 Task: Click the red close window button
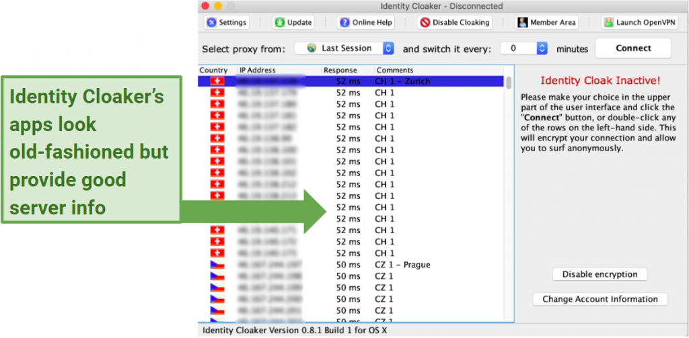click(x=205, y=6)
